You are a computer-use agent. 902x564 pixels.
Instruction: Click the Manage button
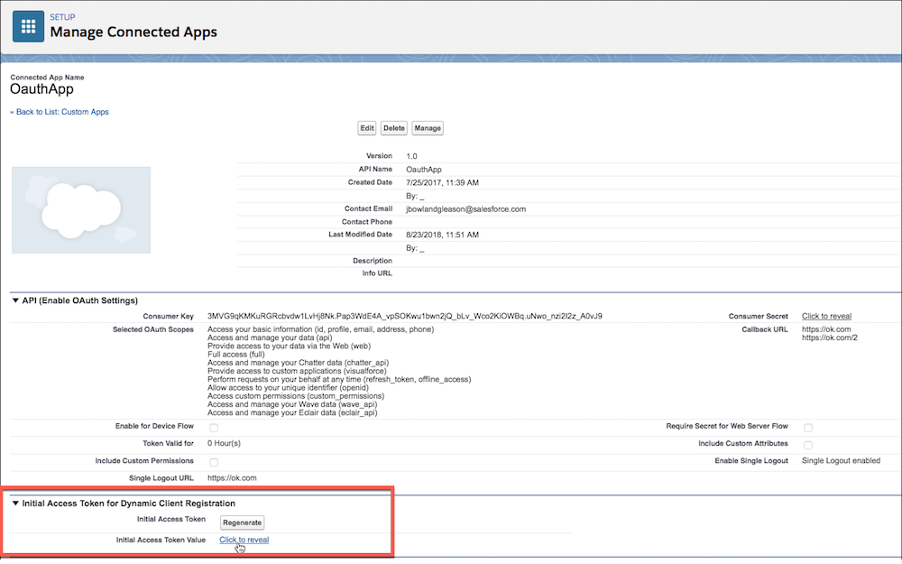point(428,128)
